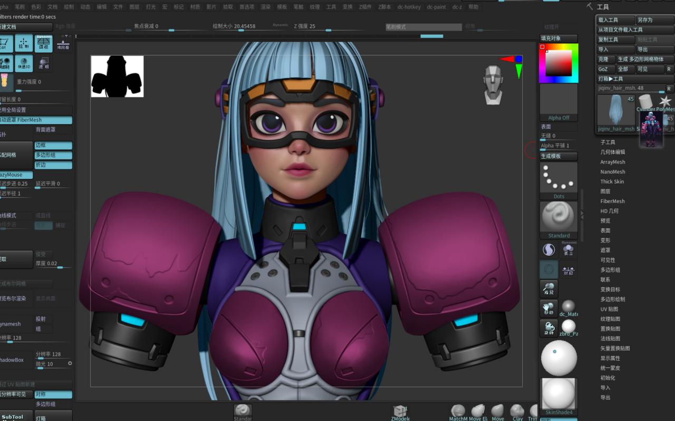Click the zbro_Pa material sphere
Screen dimensions: 675x421
pyautogui.click(x=568, y=328)
